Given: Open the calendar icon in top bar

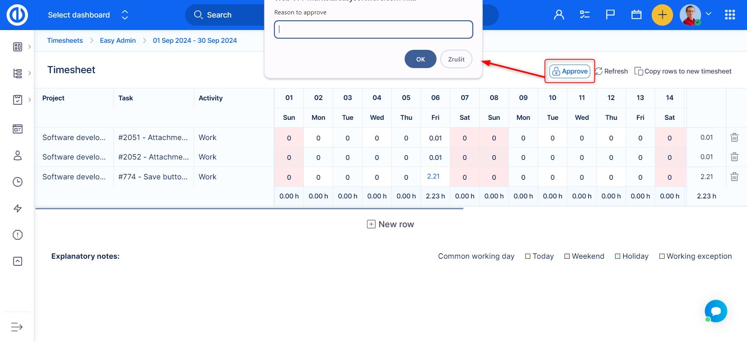Looking at the screenshot, I should click(636, 15).
